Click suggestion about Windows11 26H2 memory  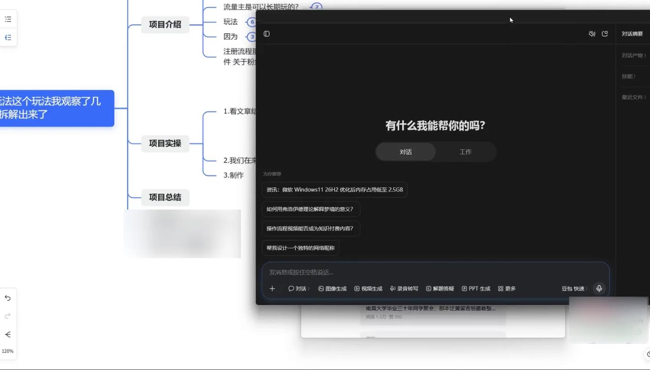pos(335,190)
